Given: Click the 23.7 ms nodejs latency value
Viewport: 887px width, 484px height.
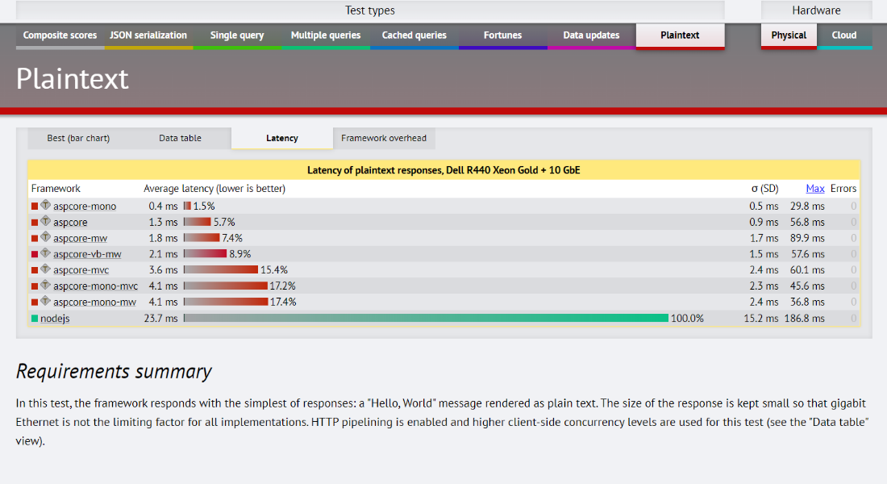Looking at the screenshot, I should (x=160, y=319).
